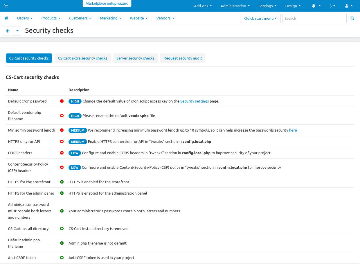This screenshot has height=264, width=360.
Task: Click green status icon for CS-Cart Install directory
Action: tap(62, 229)
